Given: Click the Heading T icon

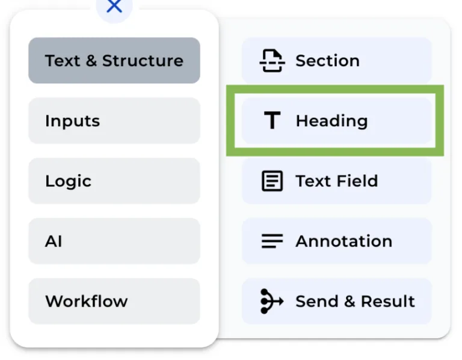Looking at the screenshot, I should tap(273, 121).
